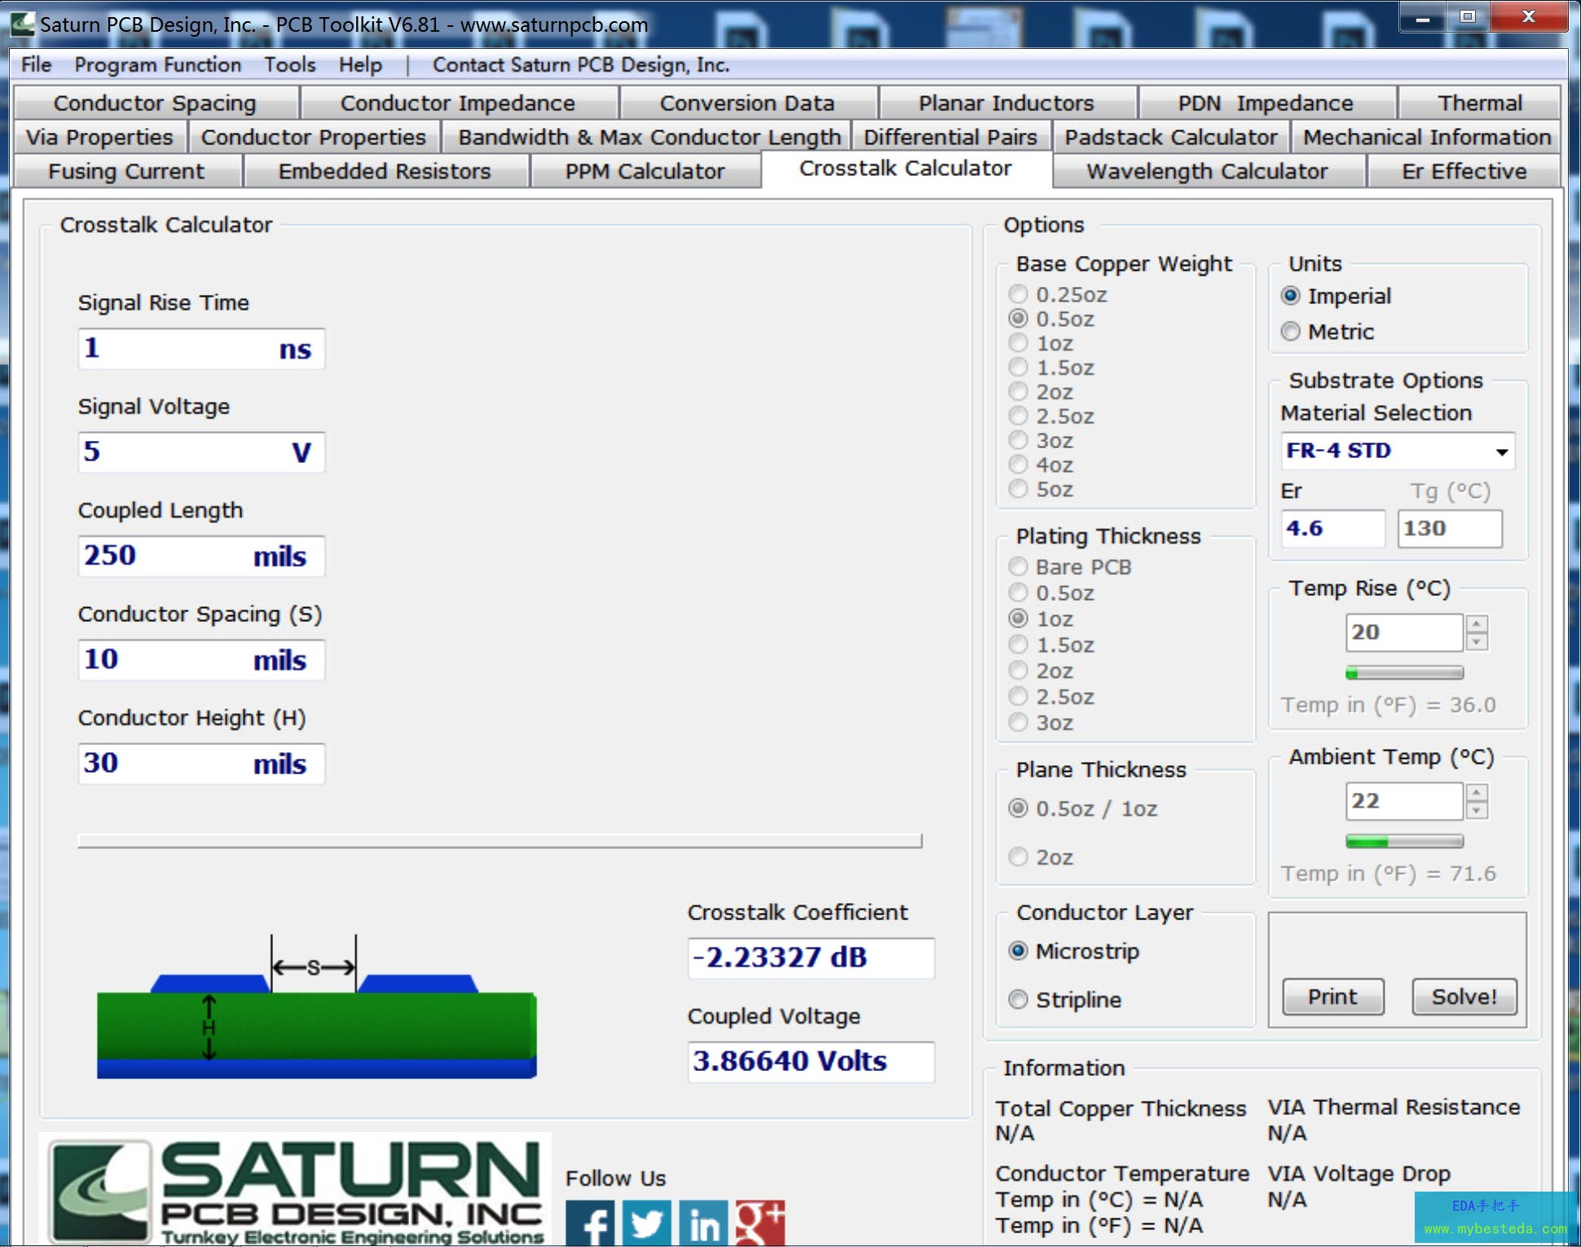Viewport: 1581px width, 1247px height.
Task: Open the Twitter bird icon
Action: 646,1223
